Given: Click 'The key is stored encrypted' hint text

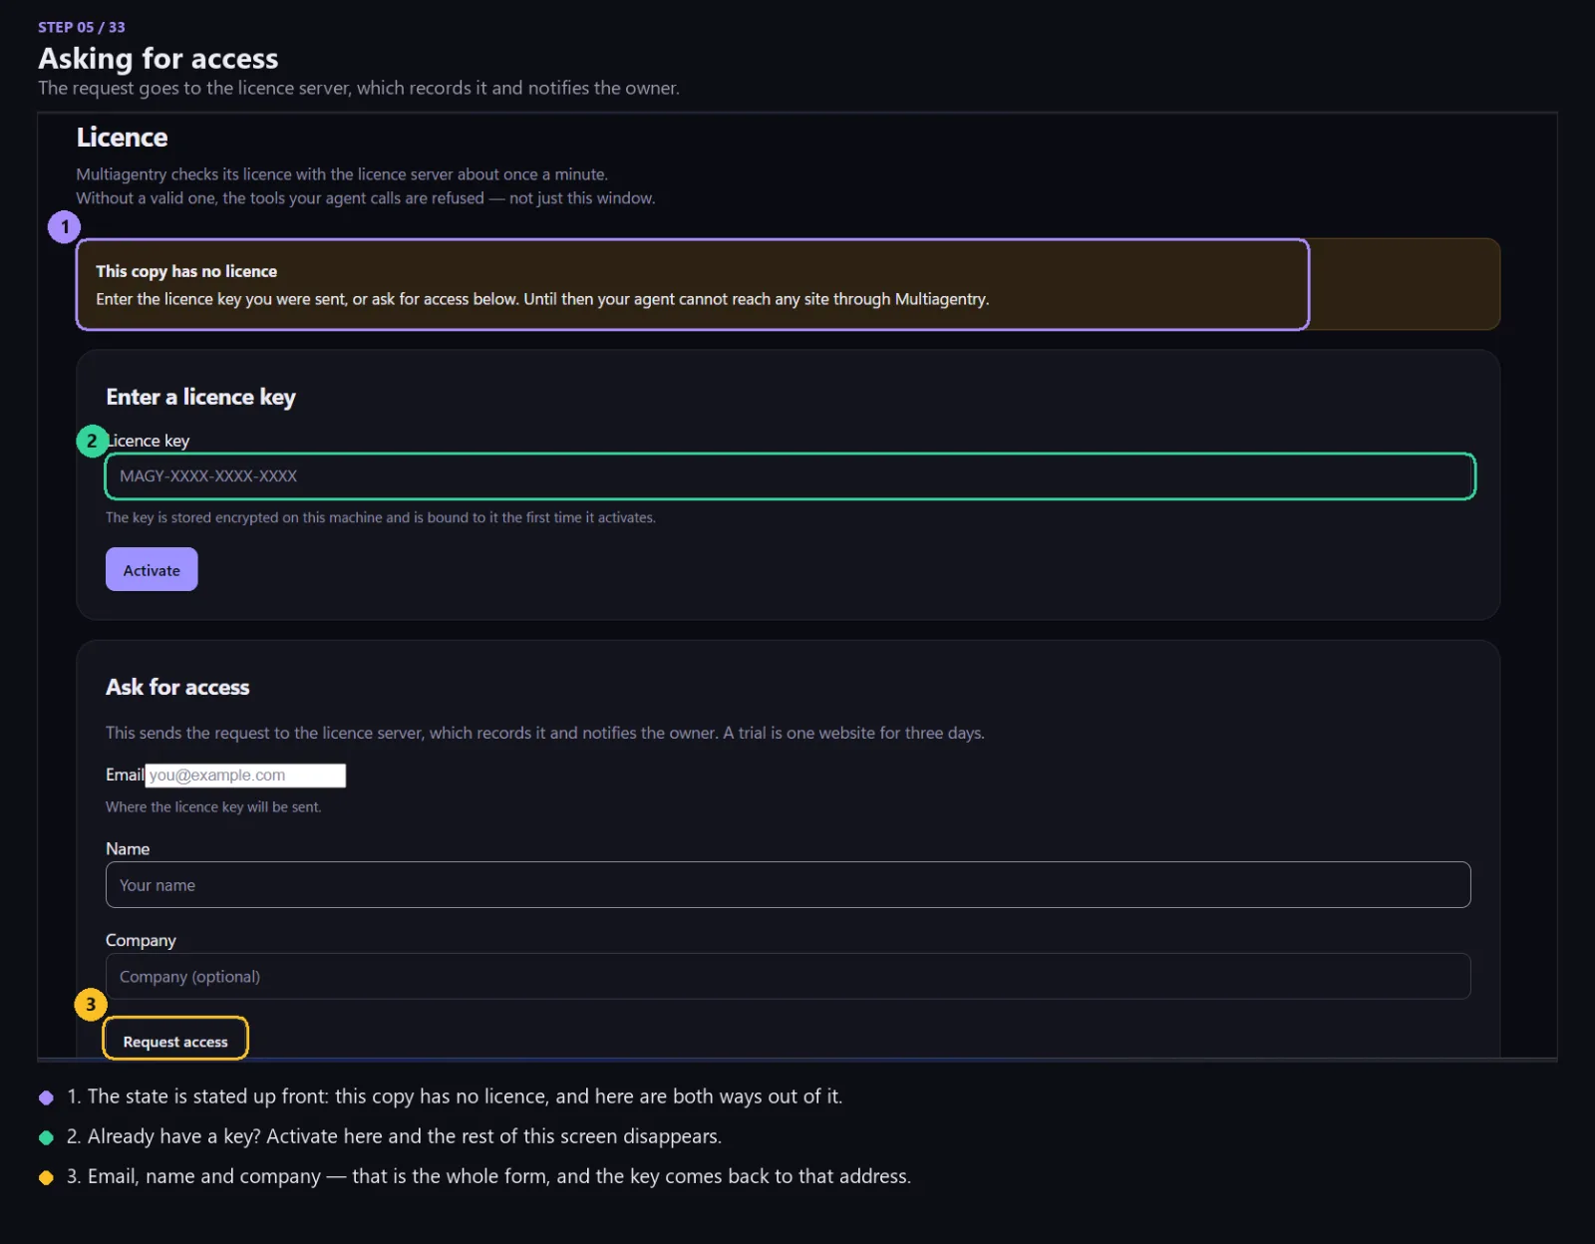Looking at the screenshot, I should [x=381, y=517].
